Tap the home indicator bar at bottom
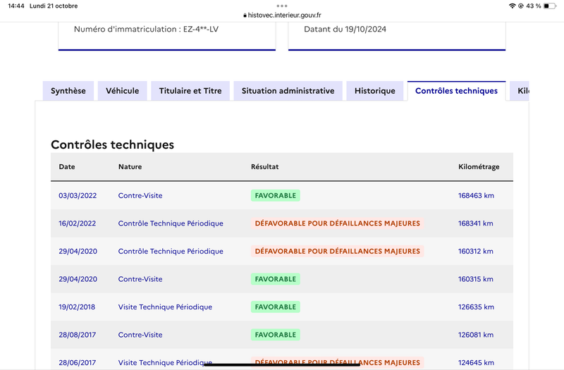 (x=282, y=364)
